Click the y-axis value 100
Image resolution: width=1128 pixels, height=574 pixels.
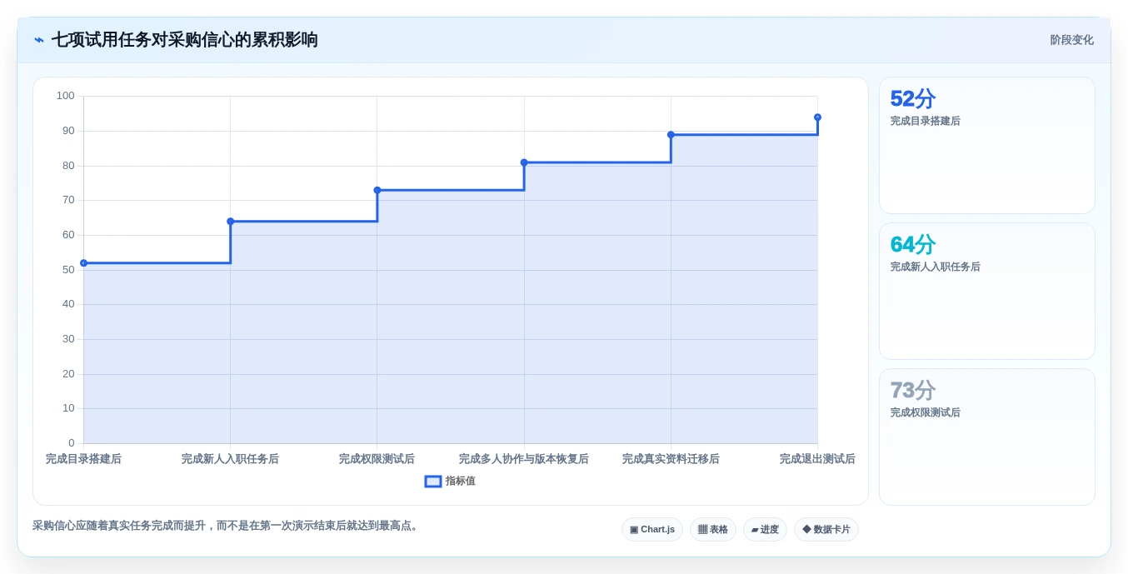pyautogui.click(x=66, y=96)
